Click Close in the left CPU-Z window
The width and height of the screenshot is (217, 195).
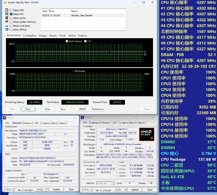click(x=71, y=189)
